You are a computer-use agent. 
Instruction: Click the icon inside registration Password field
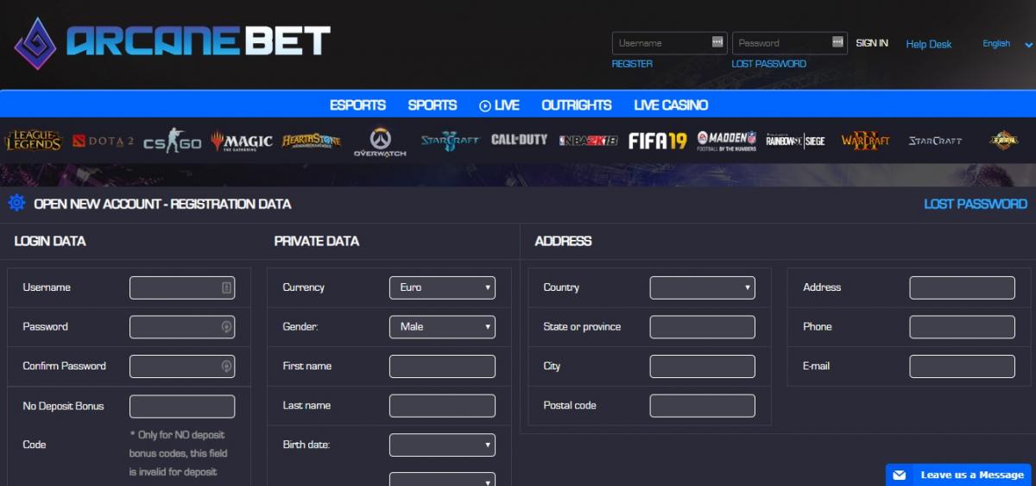point(226,327)
